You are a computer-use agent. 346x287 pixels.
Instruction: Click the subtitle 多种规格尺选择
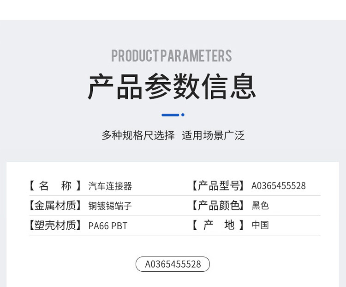138,135
